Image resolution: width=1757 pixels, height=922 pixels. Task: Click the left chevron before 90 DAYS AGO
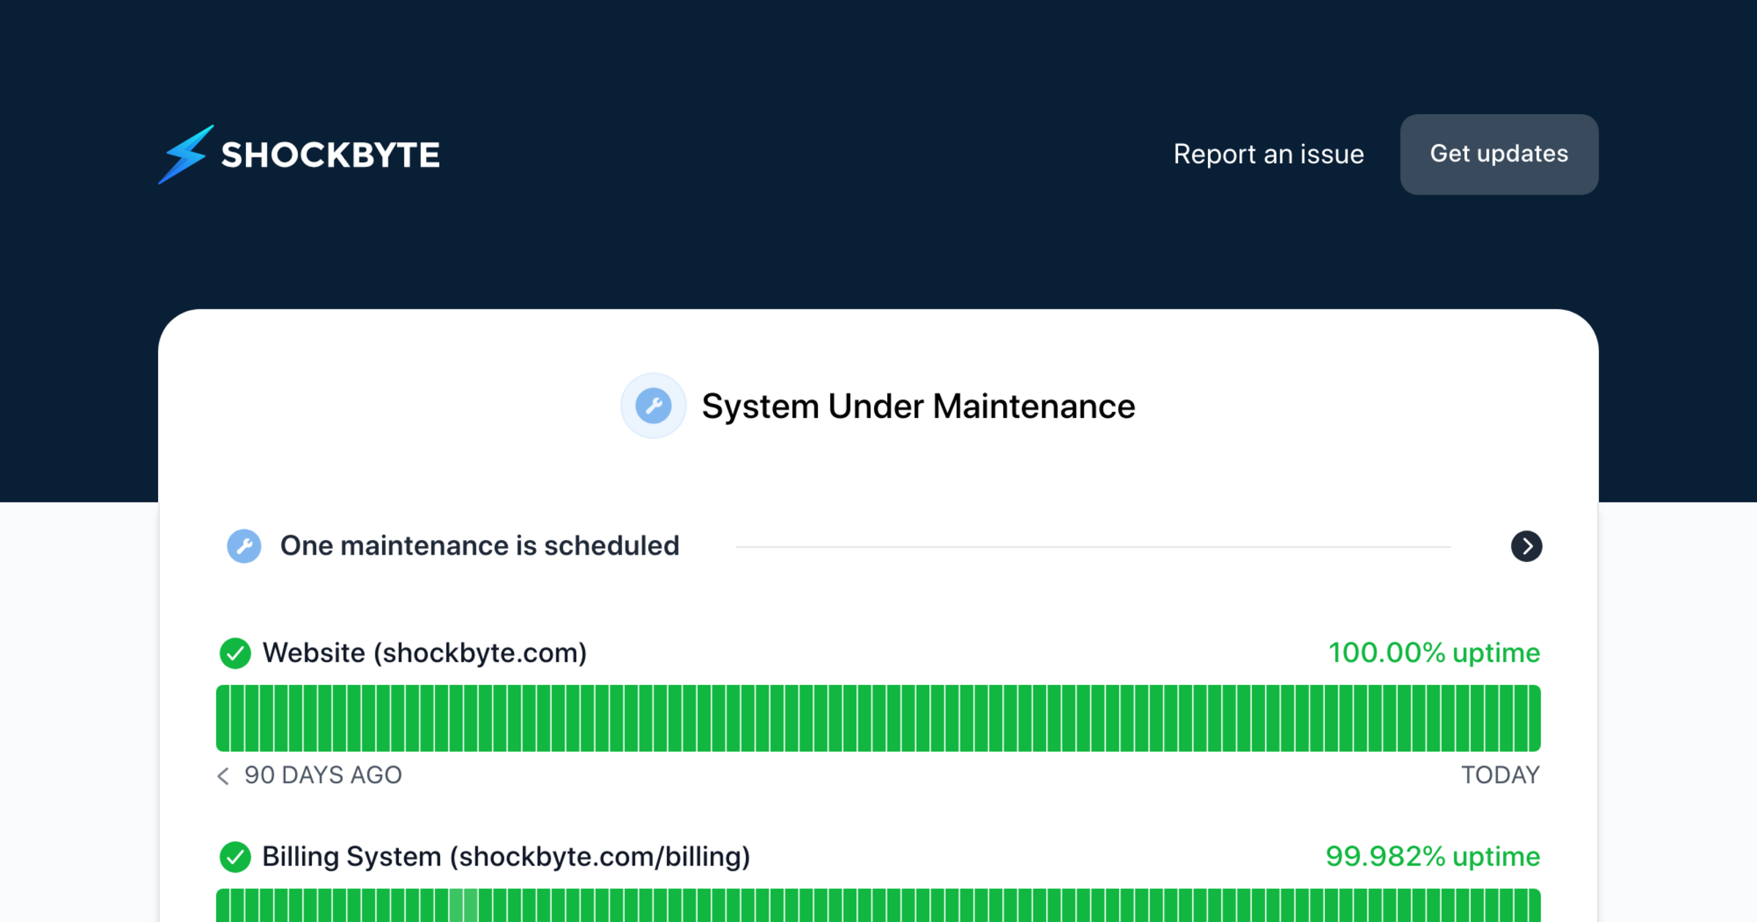click(x=223, y=776)
